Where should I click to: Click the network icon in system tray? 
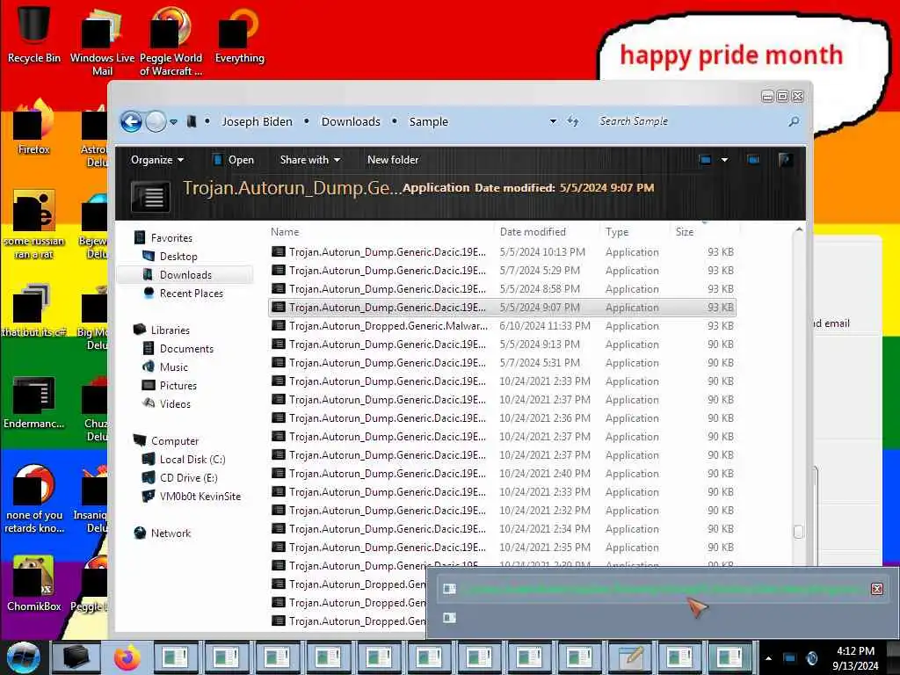tap(790, 658)
